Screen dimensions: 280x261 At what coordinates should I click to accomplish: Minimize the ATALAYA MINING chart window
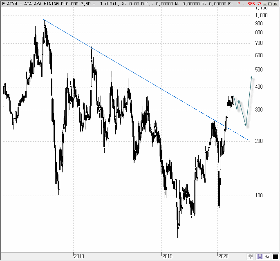(265, 4)
